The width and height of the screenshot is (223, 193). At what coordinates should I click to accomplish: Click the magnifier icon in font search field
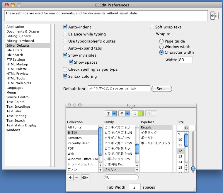point(107,177)
